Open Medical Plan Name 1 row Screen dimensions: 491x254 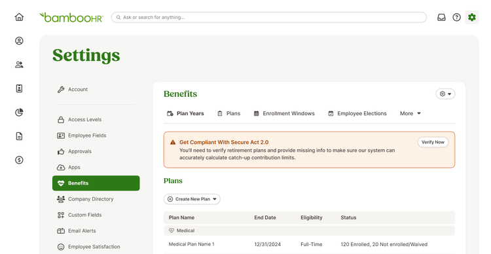pyautogui.click(x=309, y=244)
